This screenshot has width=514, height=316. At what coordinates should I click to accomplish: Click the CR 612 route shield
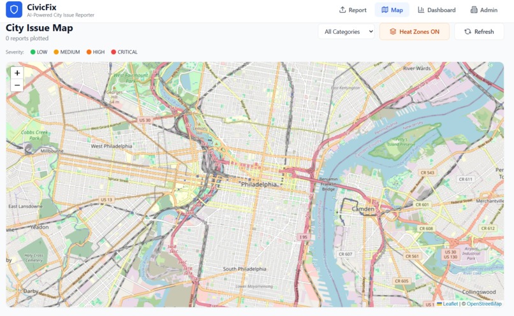(488, 228)
